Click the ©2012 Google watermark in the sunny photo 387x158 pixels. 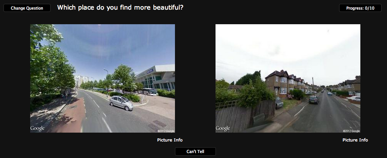[166, 131]
